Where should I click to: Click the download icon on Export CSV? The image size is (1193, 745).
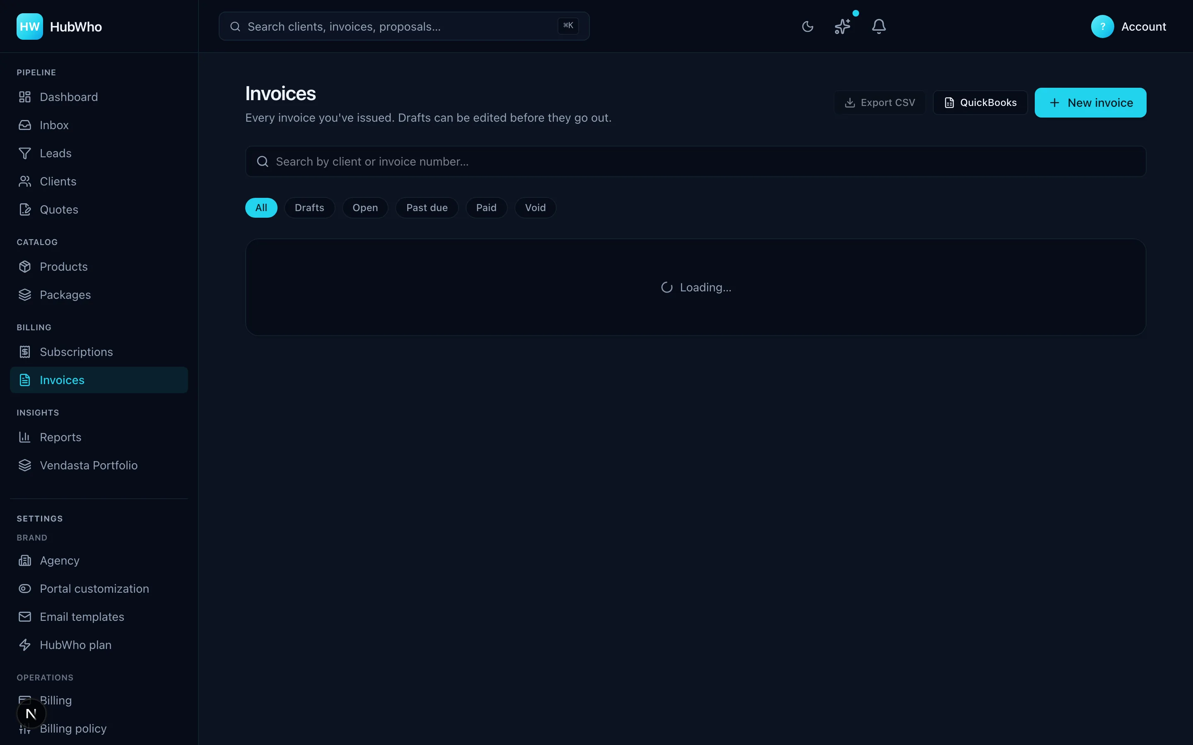pos(850,103)
